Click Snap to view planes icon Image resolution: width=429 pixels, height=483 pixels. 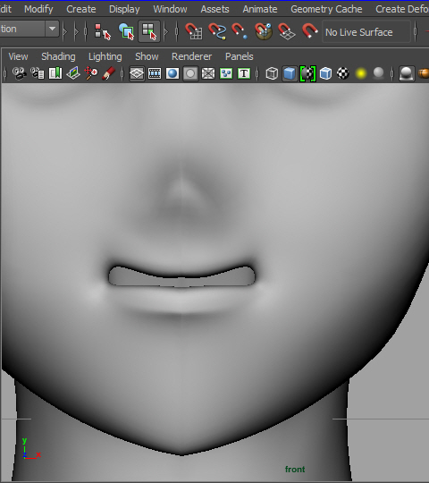coord(287,31)
